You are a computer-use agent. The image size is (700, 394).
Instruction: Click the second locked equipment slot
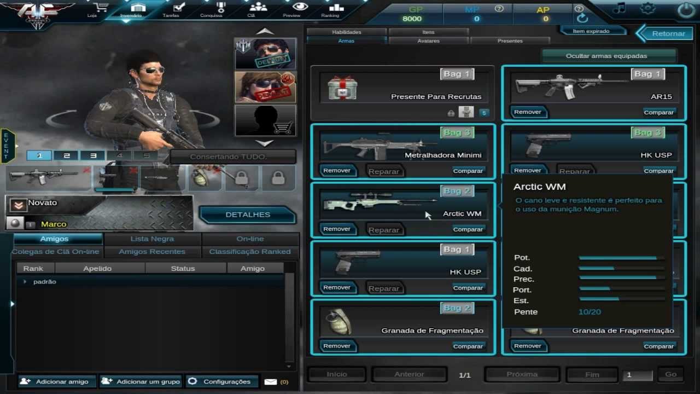pyautogui.click(x=278, y=178)
